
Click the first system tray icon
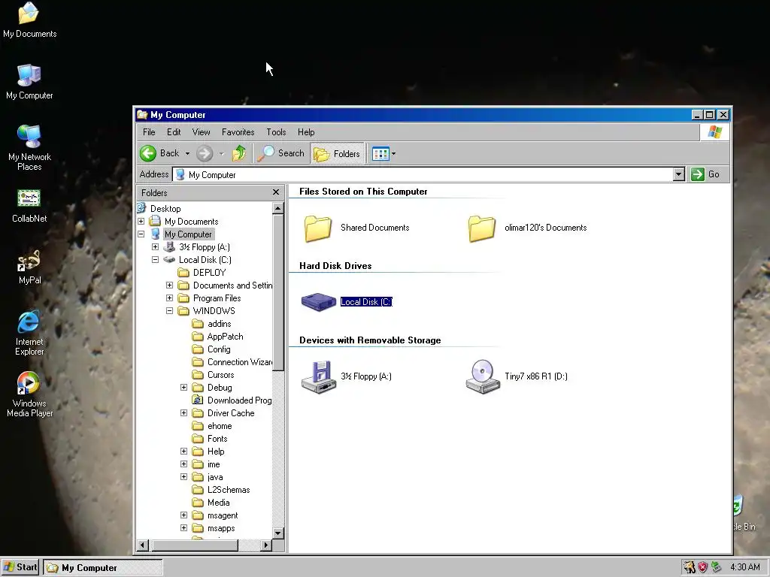689,567
